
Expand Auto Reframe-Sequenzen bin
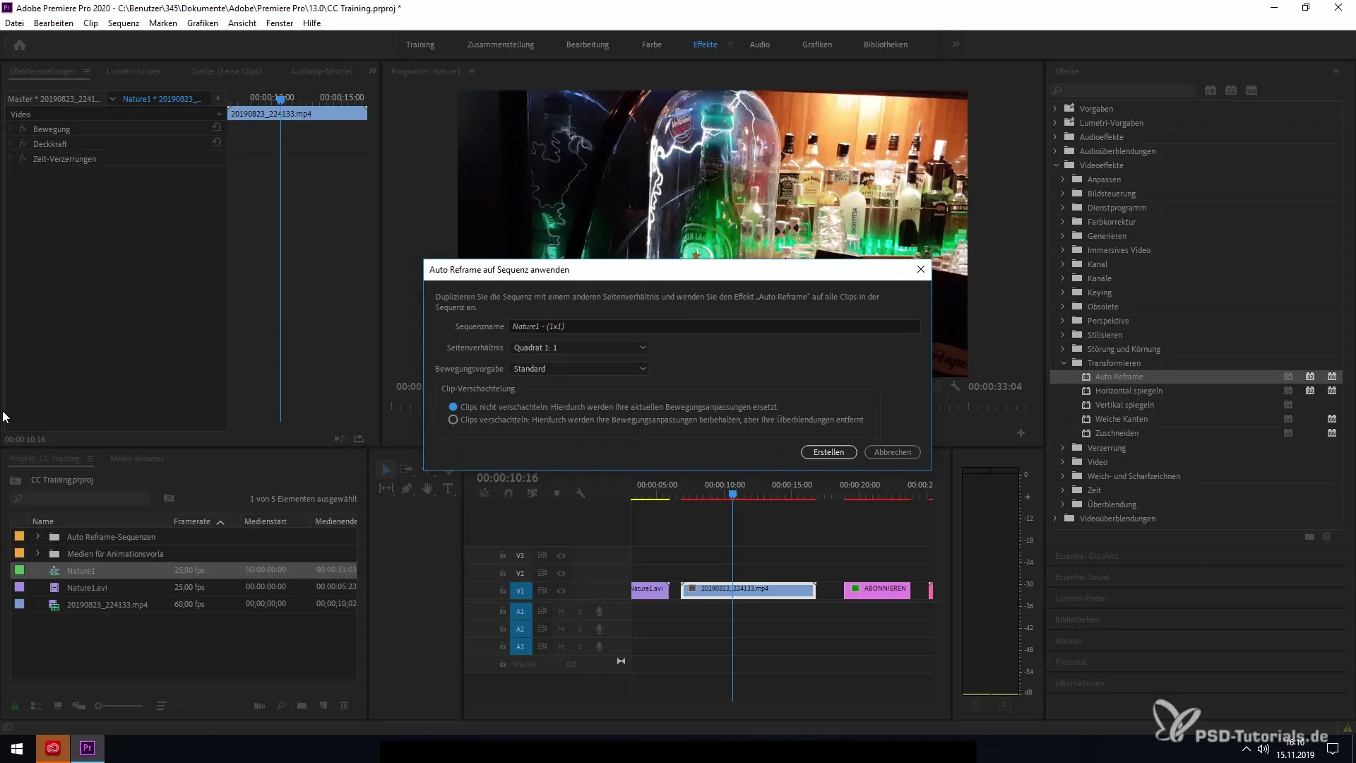[37, 537]
